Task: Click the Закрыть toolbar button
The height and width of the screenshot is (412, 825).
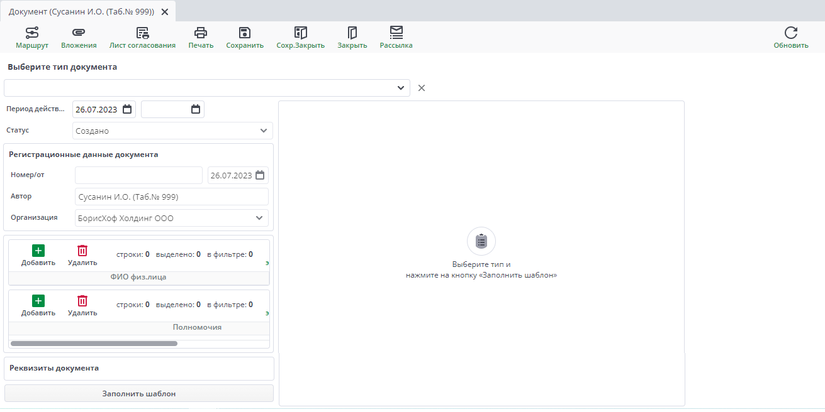Action: (x=352, y=38)
